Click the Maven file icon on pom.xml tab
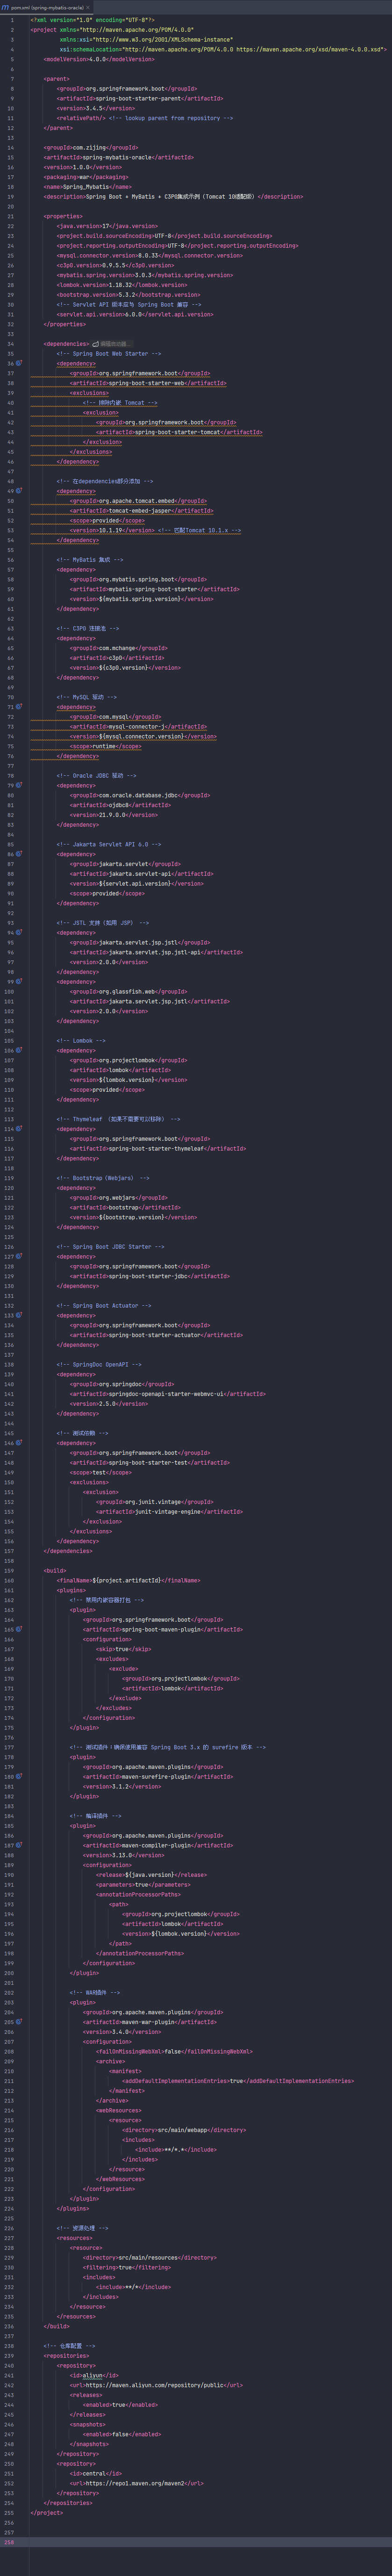This screenshot has height=2576, width=392. click(x=5, y=7)
